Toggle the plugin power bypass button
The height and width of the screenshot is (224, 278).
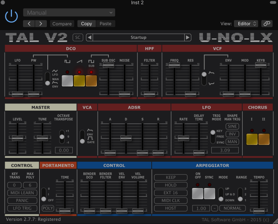12,16
